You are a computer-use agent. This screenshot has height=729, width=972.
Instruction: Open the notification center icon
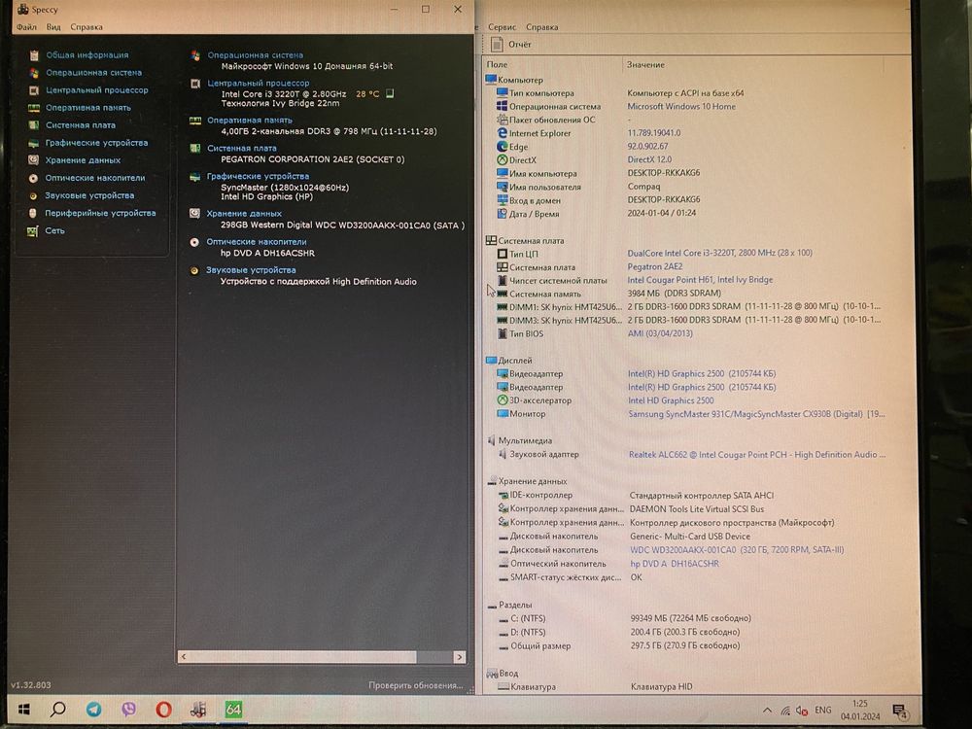click(x=899, y=712)
